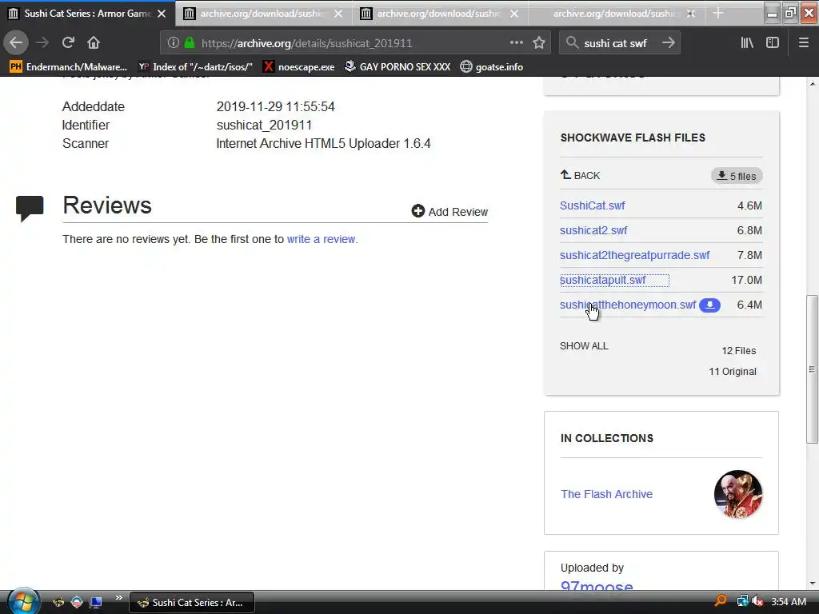This screenshot has width=819, height=614.
Task: Reload the current page
Action: pyautogui.click(x=68, y=42)
